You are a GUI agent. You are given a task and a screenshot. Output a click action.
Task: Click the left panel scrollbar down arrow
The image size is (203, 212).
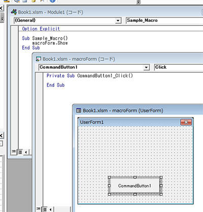pyautogui.click(x=2, y=19)
